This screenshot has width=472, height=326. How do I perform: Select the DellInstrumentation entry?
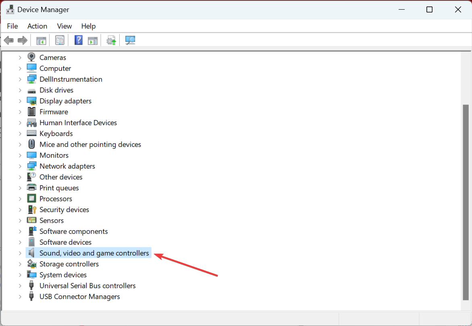[x=71, y=79]
